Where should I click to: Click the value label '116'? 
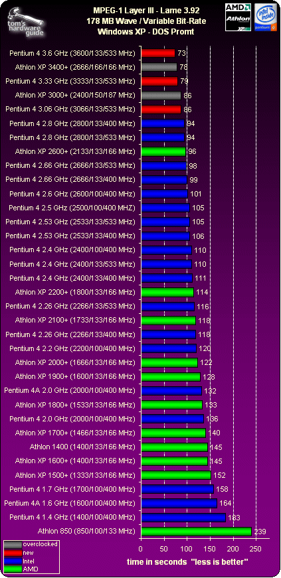click(203, 307)
